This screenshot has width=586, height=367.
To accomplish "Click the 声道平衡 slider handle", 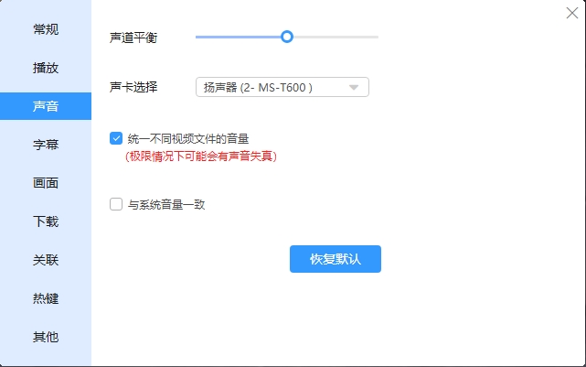I will [x=287, y=37].
